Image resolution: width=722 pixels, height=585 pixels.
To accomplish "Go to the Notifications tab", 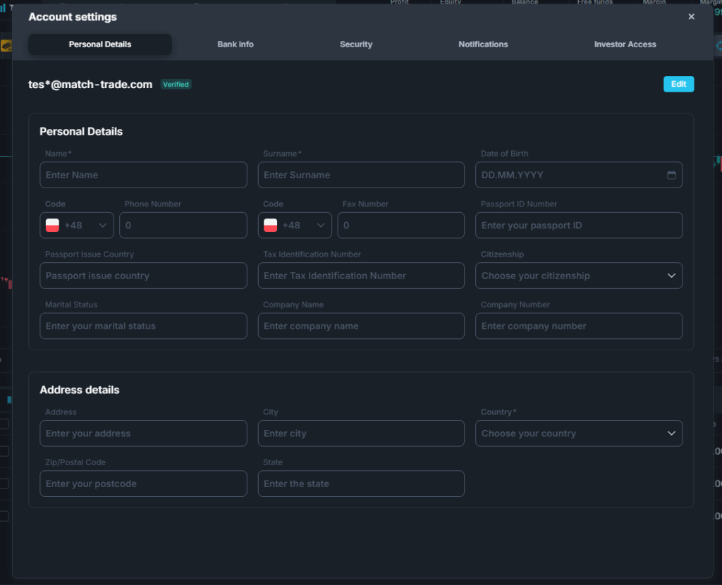I will click(x=483, y=44).
